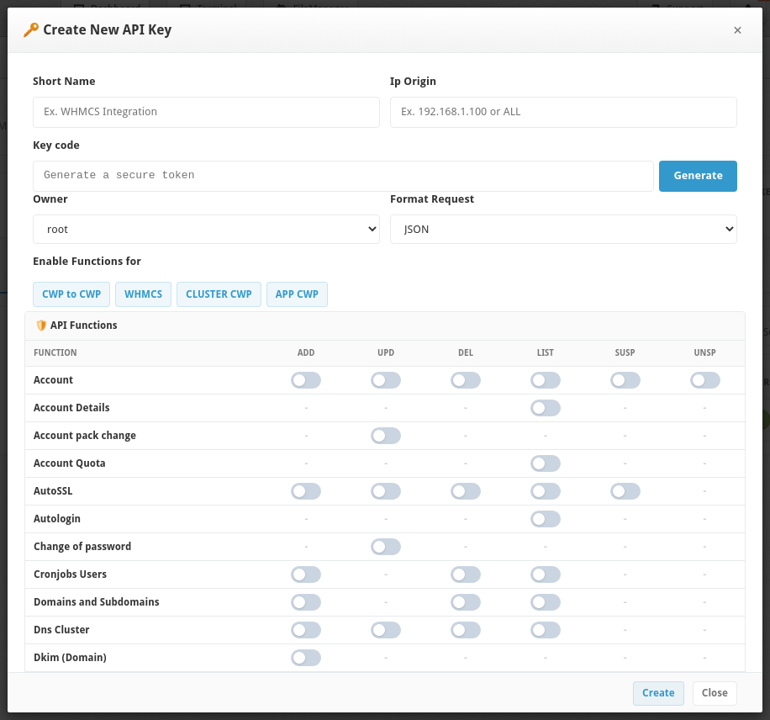The image size is (770, 720).
Task: Switch on Dkim (Domain) ADD
Action: point(306,658)
